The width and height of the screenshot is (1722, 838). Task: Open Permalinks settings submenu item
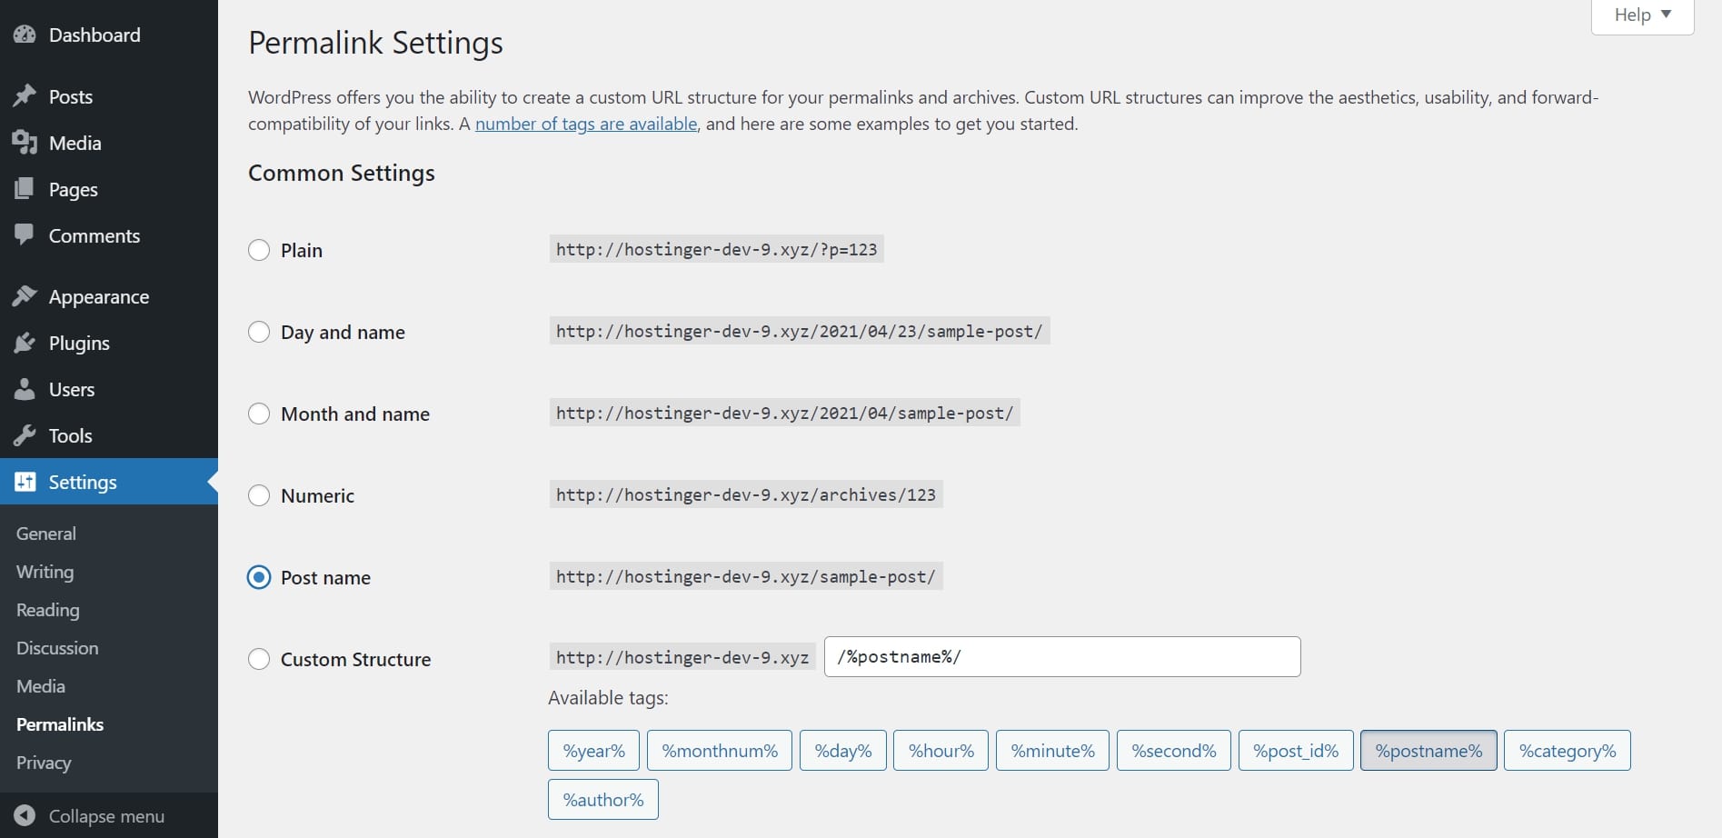coord(60,724)
